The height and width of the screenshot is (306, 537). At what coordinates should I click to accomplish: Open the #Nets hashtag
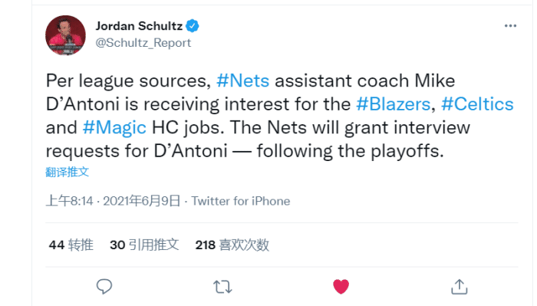pyautogui.click(x=243, y=81)
